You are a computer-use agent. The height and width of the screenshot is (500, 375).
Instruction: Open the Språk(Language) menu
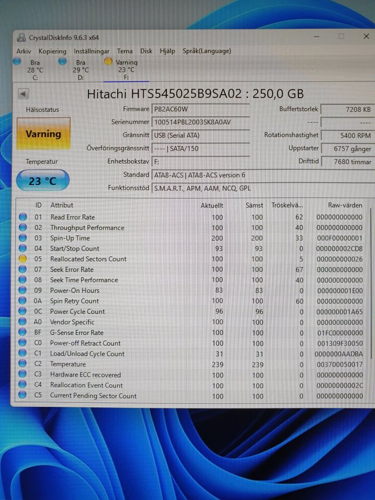click(207, 51)
